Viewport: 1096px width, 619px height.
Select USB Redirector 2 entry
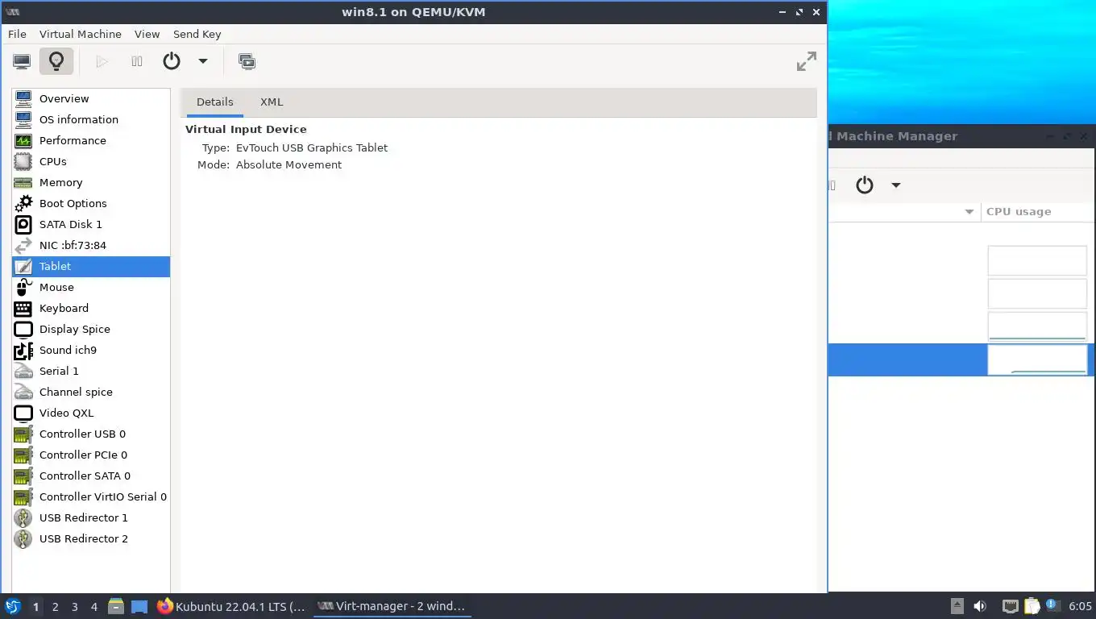(x=91, y=538)
